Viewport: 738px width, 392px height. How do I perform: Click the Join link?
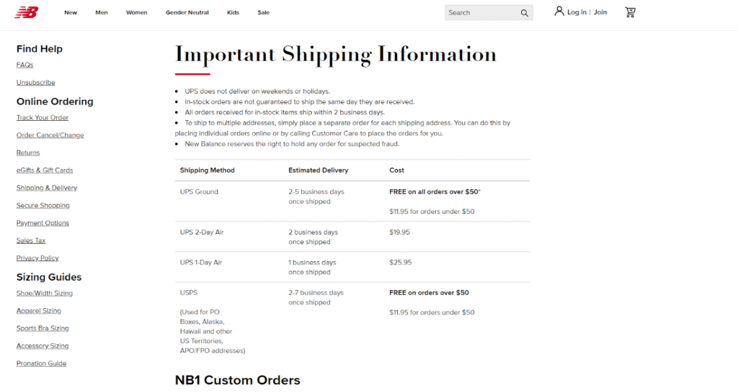click(600, 12)
